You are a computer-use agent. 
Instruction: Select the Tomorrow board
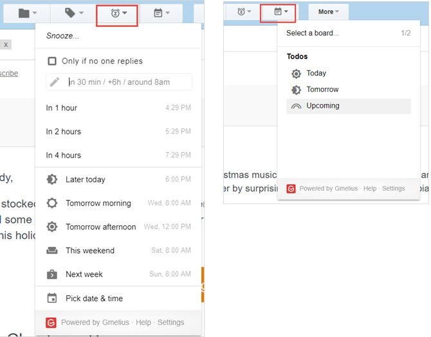tap(349, 89)
